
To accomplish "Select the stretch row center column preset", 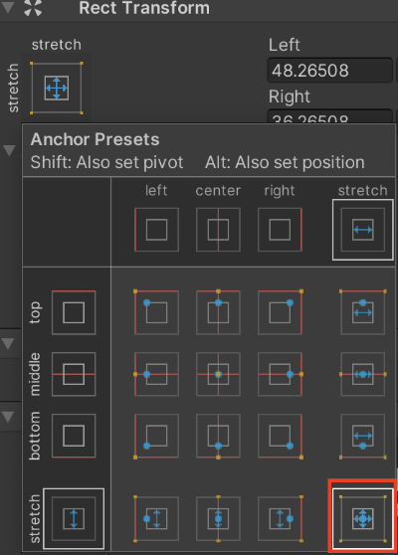I will coord(218,518).
